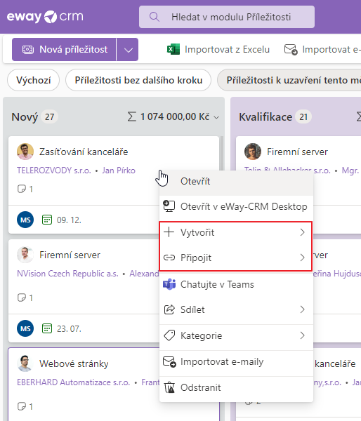Click the avatar on the Kvalifikace Firemní server card
The image size is (361, 421).
click(x=253, y=152)
